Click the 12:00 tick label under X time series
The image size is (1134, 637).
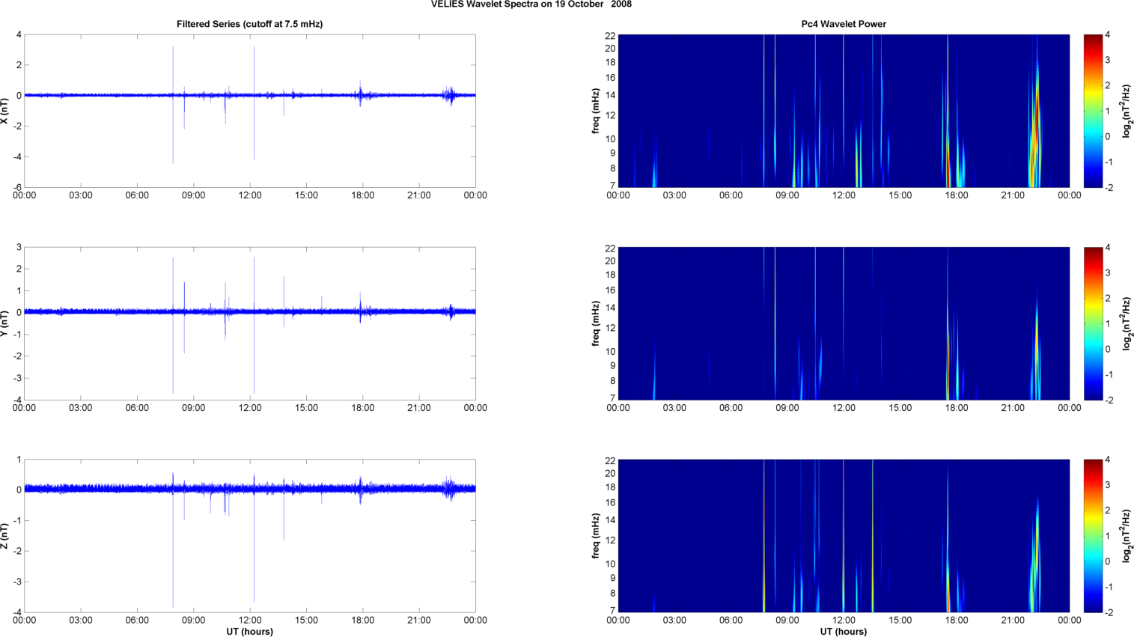click(250, 195)
